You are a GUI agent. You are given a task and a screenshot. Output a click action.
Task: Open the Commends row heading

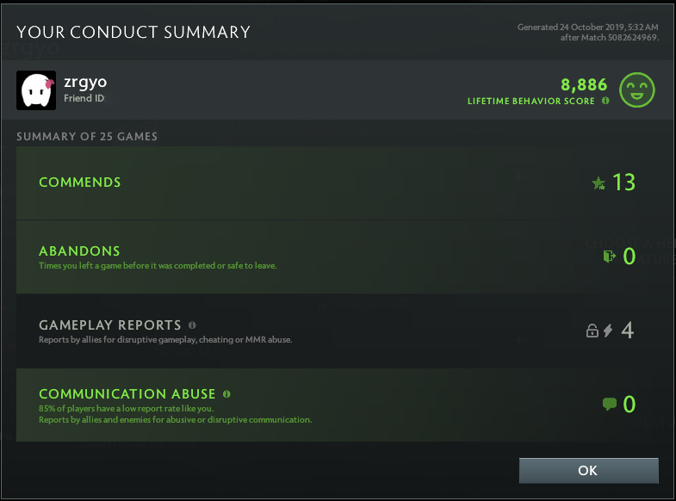(80, 182)
